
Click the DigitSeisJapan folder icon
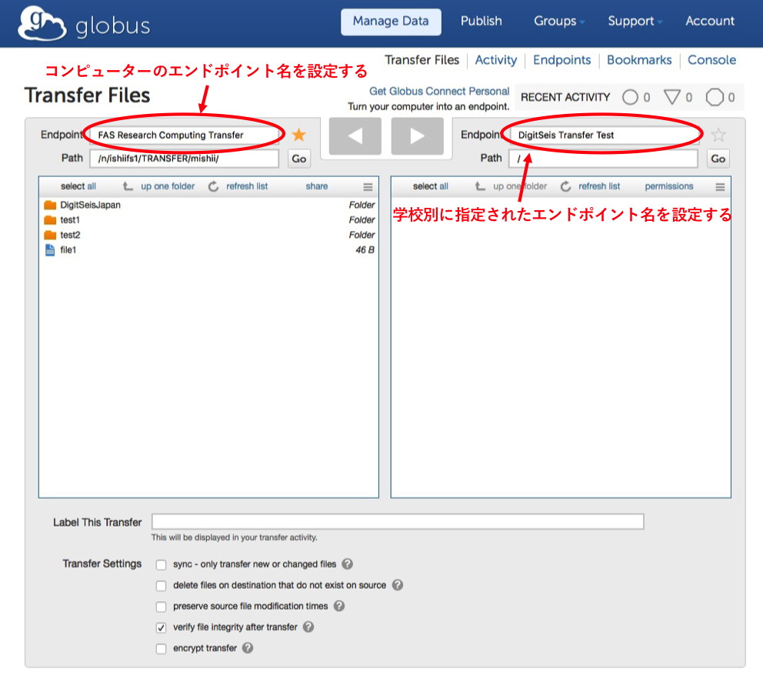click(x=50, y=205)
